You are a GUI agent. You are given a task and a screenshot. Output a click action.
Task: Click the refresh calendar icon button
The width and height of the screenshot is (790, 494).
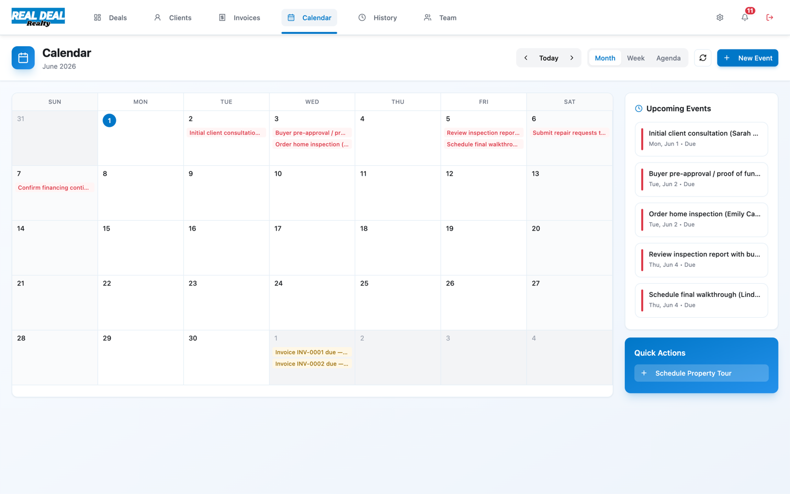coord(703,58)
